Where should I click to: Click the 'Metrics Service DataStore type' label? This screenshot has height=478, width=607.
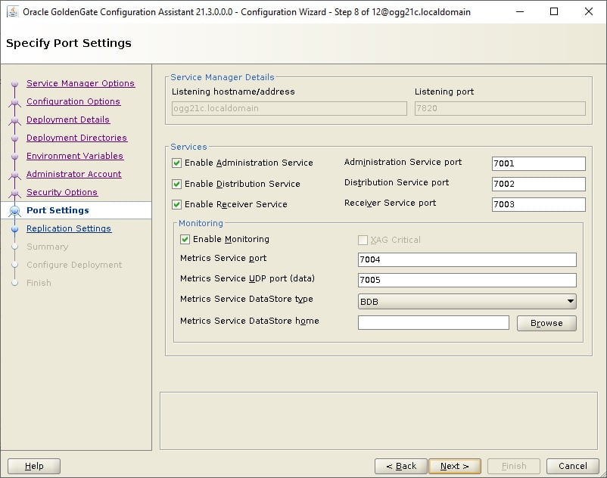[x=247, y=299]
